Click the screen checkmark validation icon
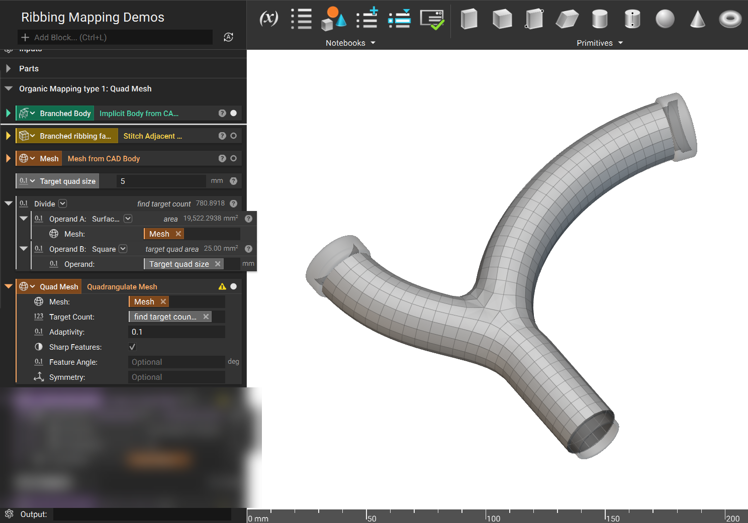Viewport: 748px width, 523px height. (432, 20)
